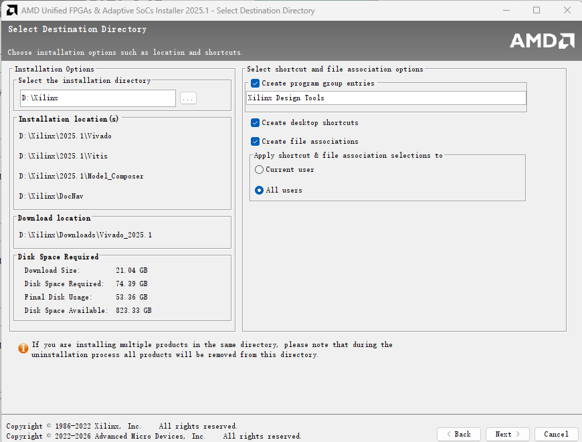Click the Disk Space Available value

[134, 311]
